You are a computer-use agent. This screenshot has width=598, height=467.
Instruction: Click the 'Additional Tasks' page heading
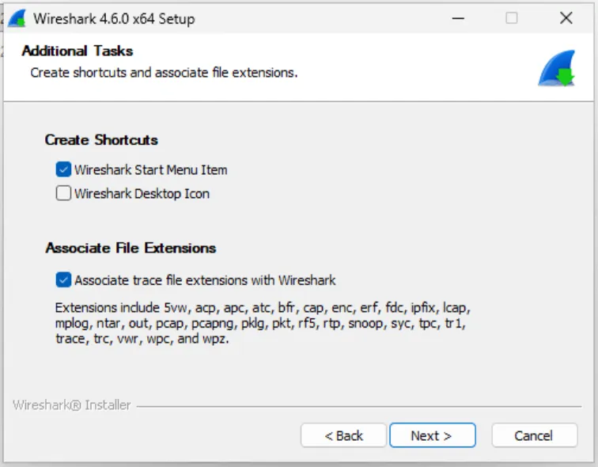[x=78, y=51]
